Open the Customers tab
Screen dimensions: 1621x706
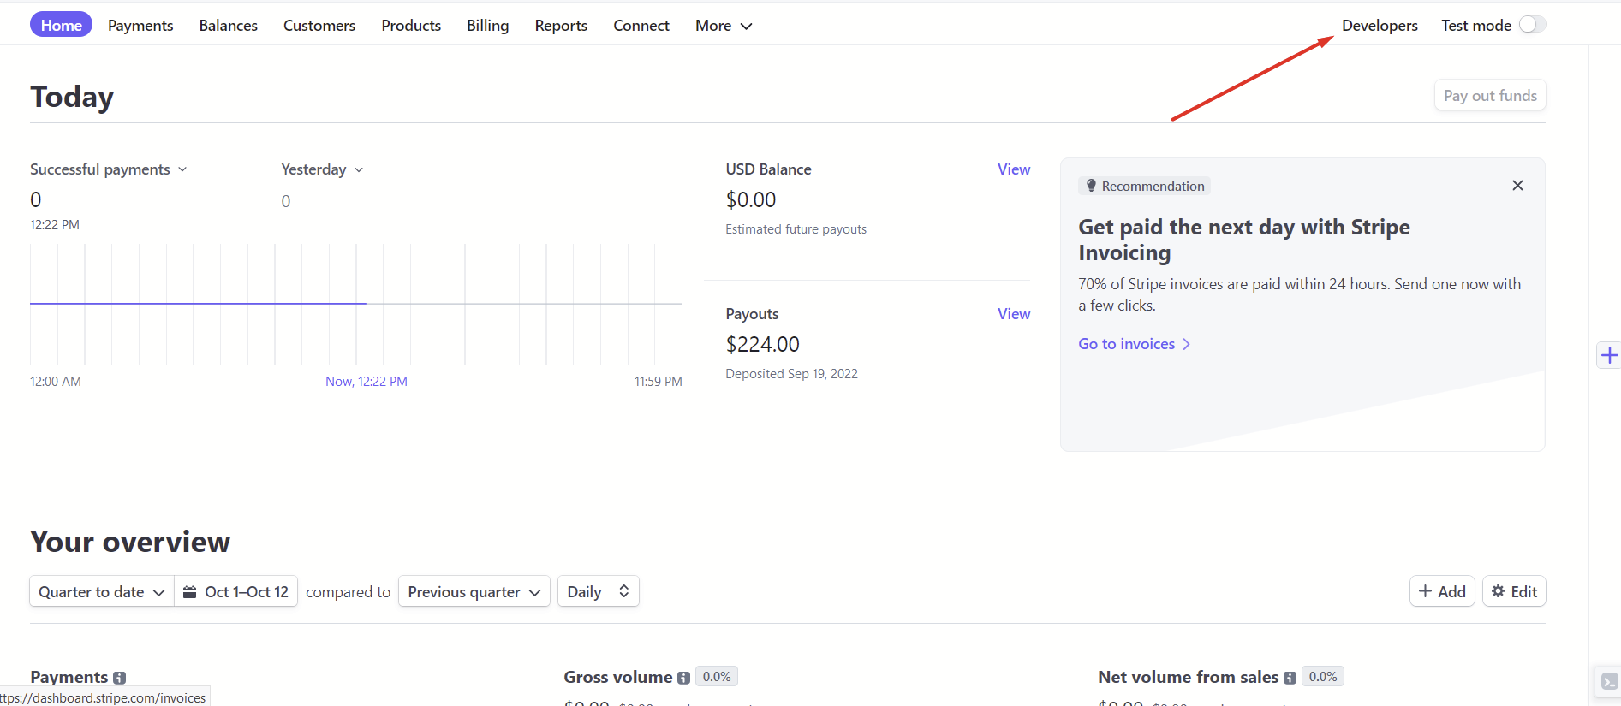(319, 26)
